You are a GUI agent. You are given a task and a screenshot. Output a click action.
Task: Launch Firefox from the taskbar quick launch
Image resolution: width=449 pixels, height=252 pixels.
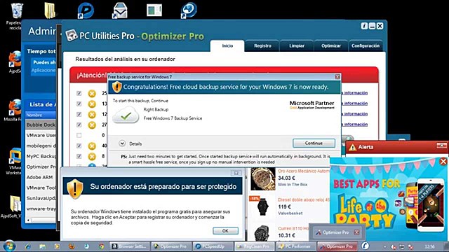tap(72, 246)
